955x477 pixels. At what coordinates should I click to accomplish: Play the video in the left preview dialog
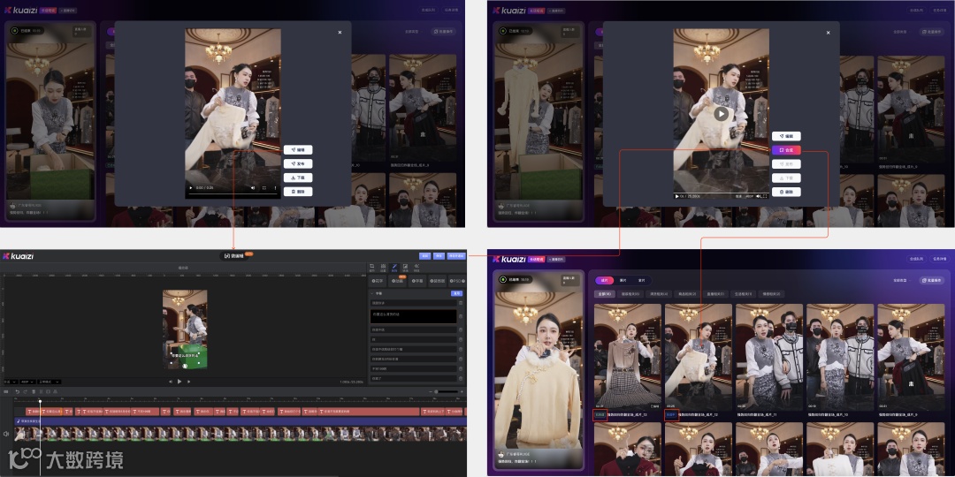pos(191,188)
